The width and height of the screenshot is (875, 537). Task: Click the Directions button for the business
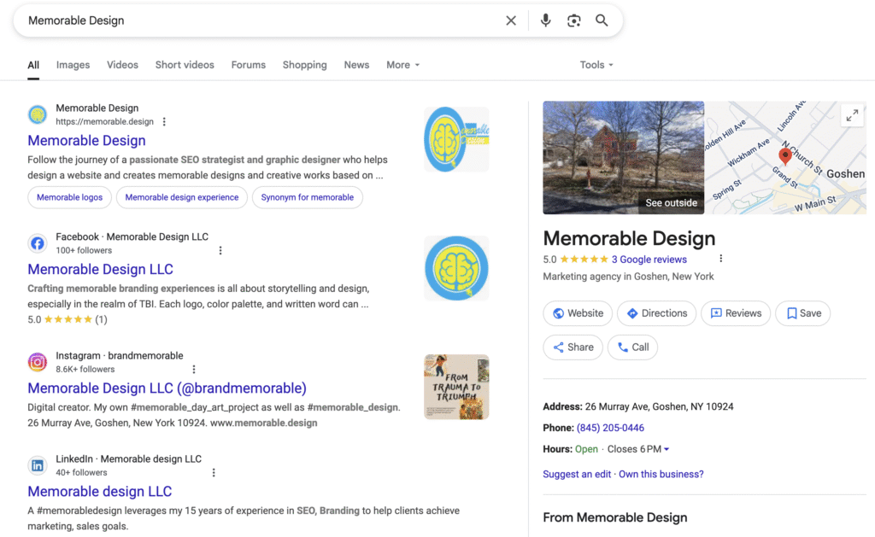pos(656,313)
